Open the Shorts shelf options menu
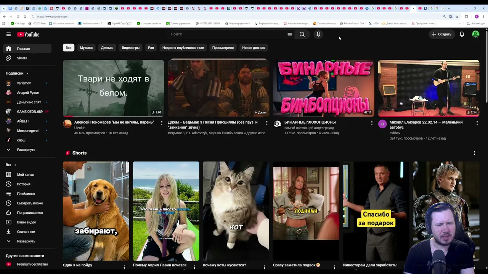The height and width of the screenshot is (274, 488). [475, 153]
